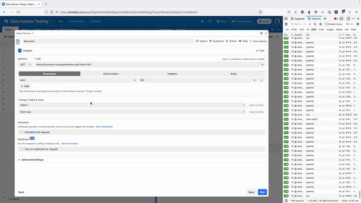Click the blue Custom application icon

click(x=20, y=50)
